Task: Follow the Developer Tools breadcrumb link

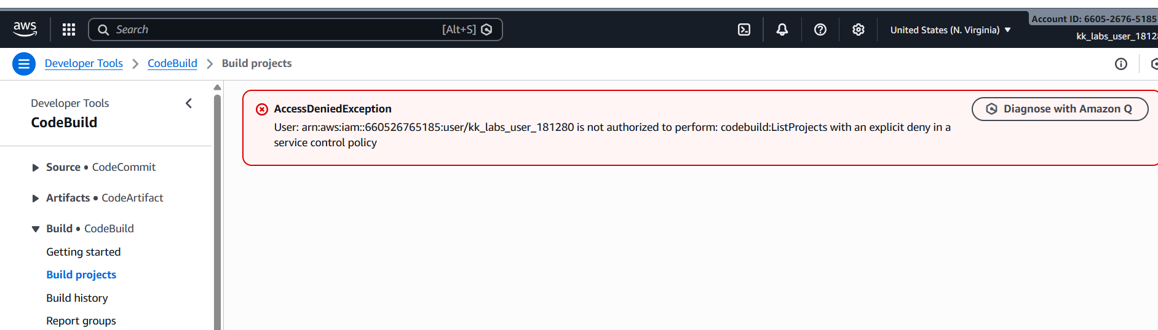Action: pyautogui.click(x=84, y=64)
